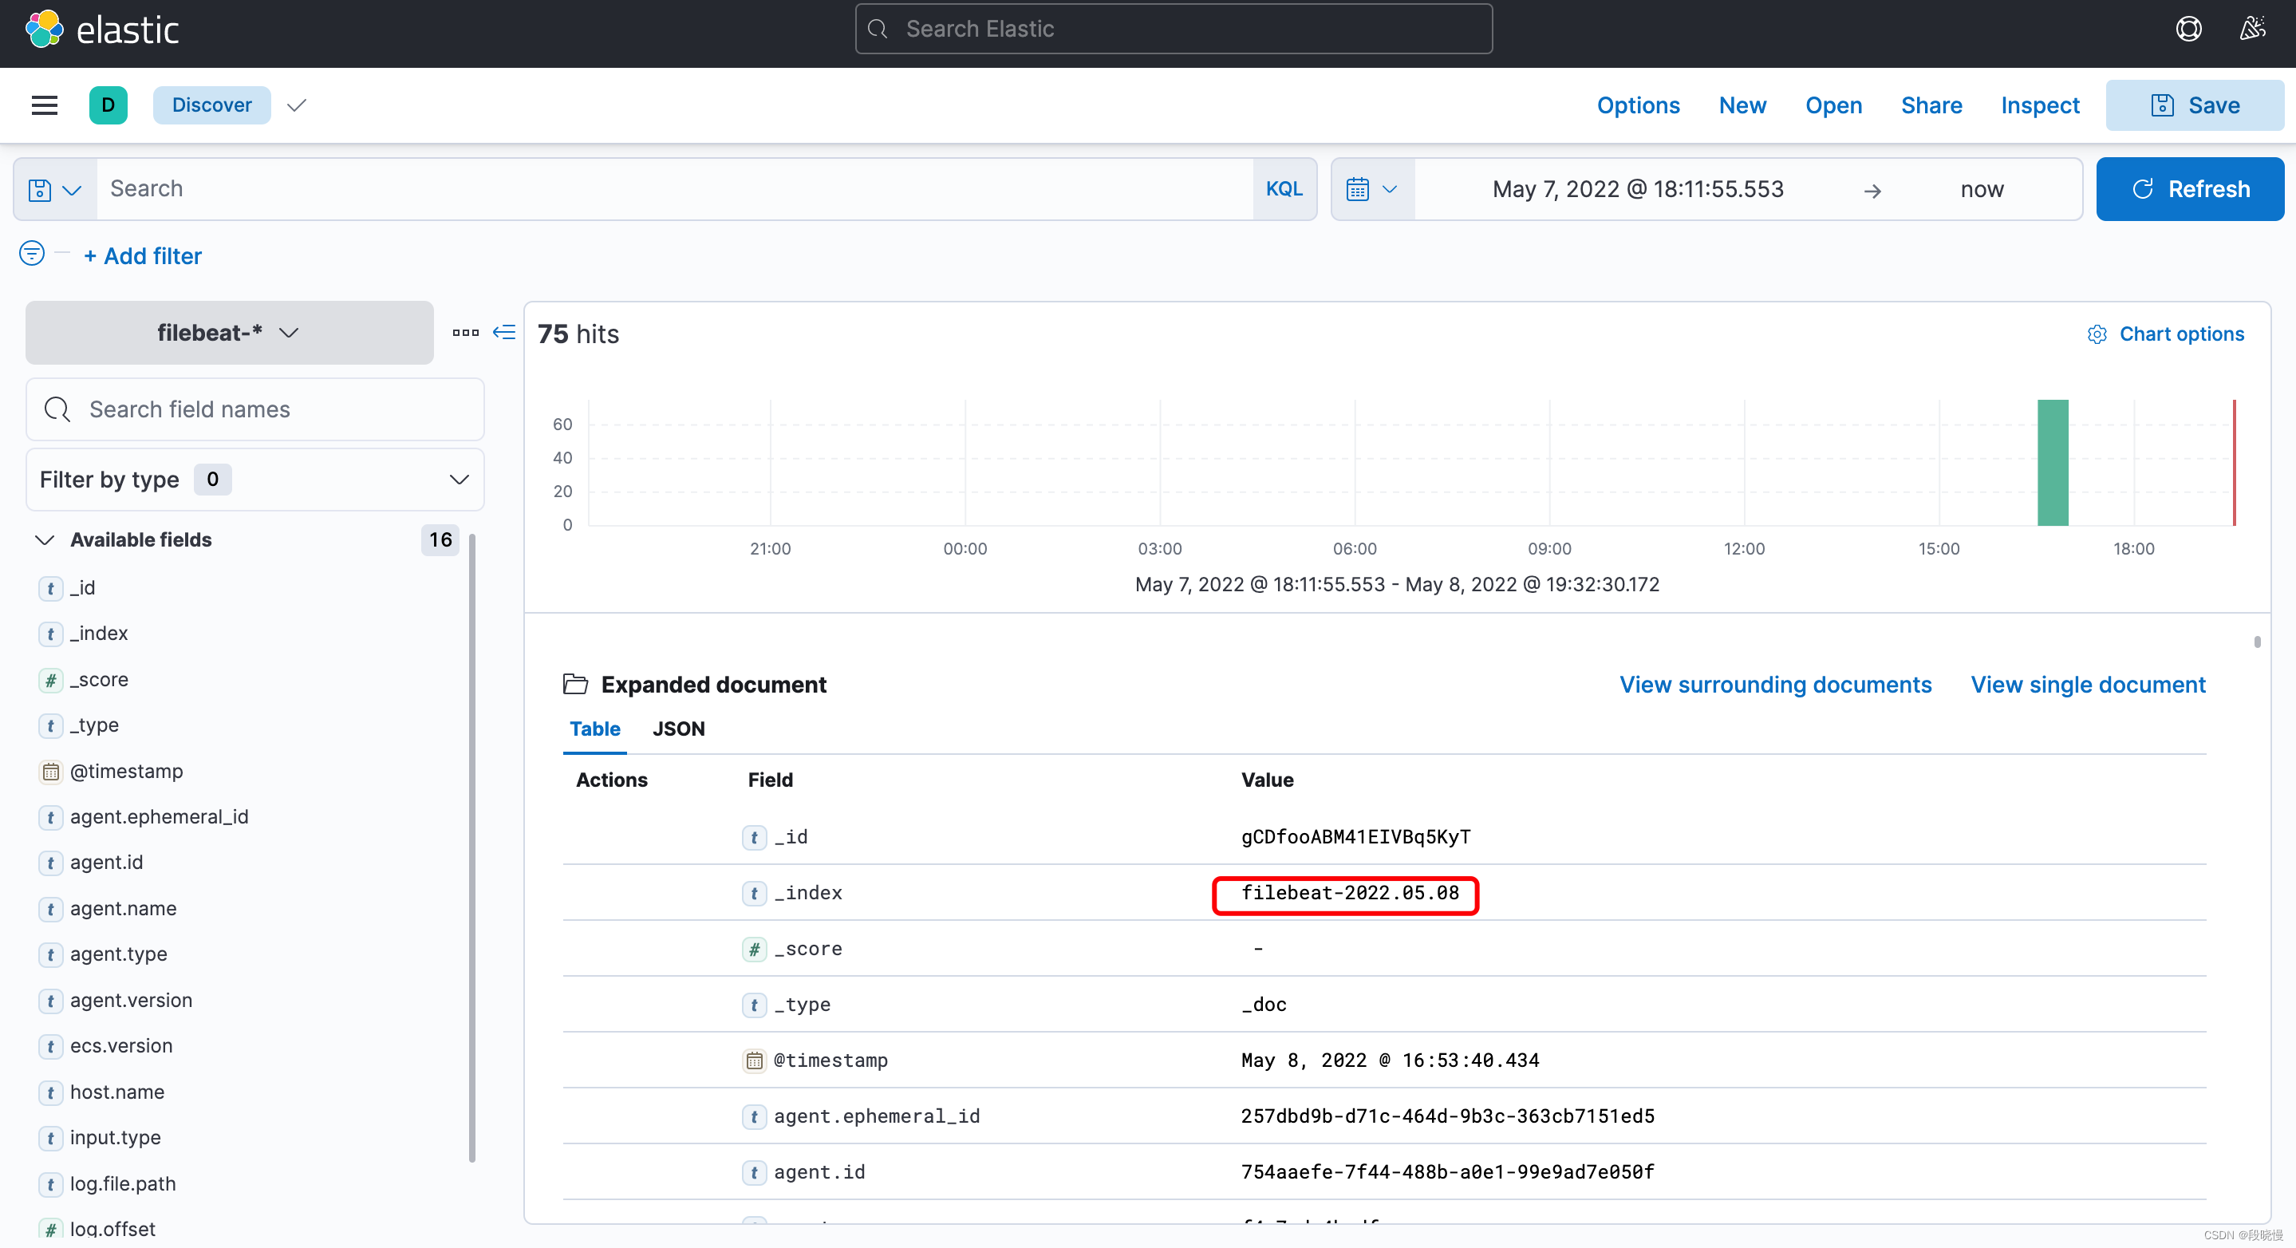Click the calendar quick-menu icon
Screen dimensions: 2296x1248
[1358, 189]
